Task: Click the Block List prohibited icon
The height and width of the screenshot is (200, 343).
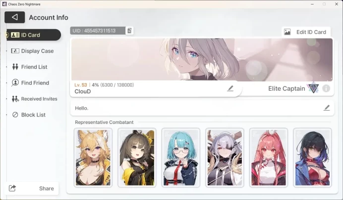Action: [x=15, y=115]
